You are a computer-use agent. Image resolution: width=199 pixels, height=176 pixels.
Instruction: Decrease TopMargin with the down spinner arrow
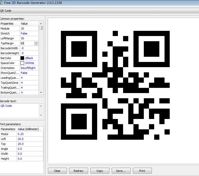pyautogui.click(x=36, y=44)
